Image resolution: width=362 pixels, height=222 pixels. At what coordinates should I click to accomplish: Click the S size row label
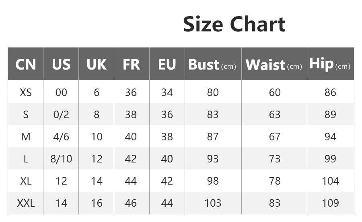point(26,115)
